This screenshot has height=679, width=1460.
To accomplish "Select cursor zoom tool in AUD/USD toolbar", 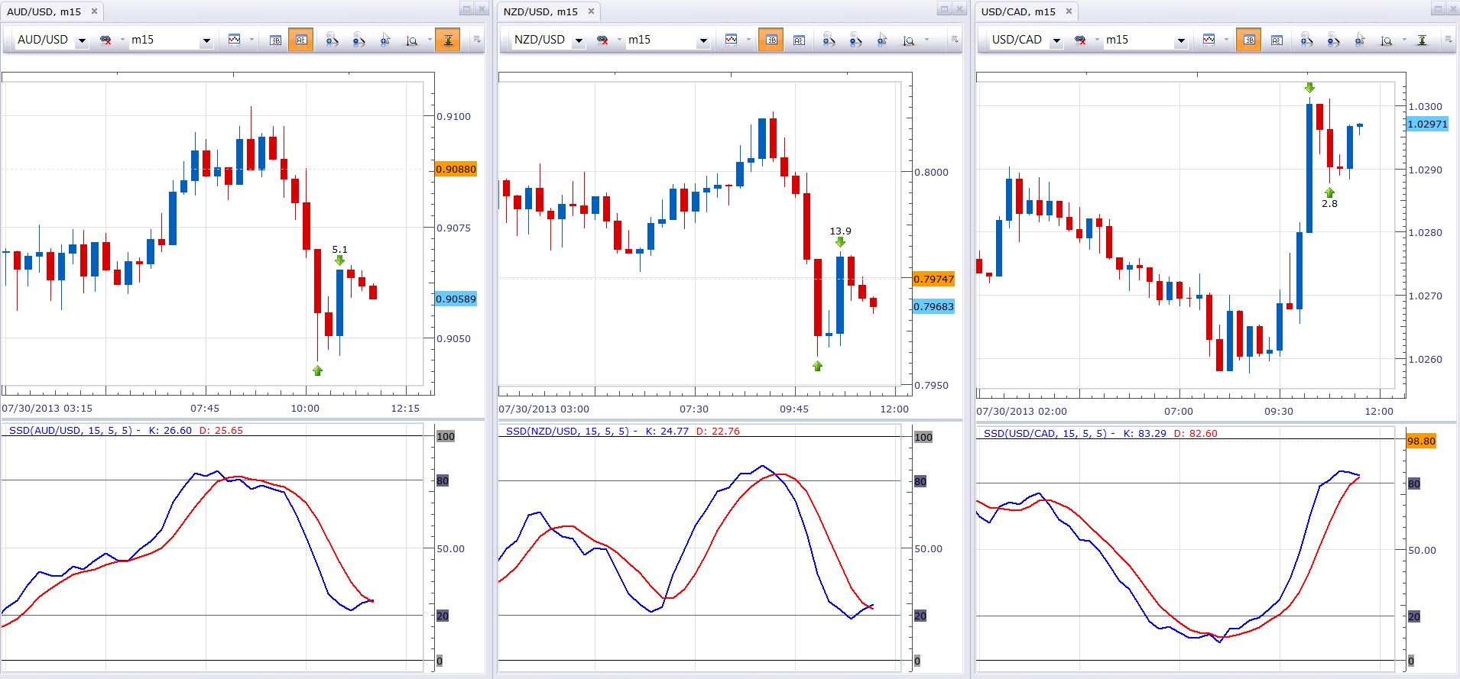I will (x=385, y=40).
